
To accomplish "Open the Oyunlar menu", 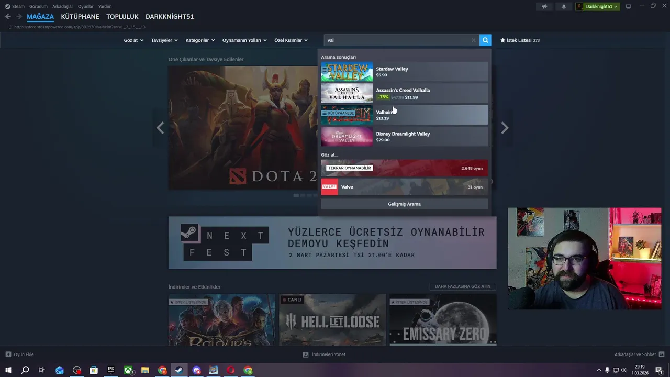I will (x=86, y=6).
